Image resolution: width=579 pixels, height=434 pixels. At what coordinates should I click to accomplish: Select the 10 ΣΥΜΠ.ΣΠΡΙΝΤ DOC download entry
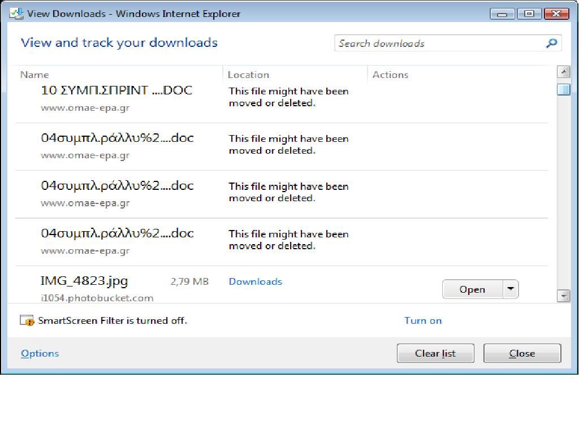click(x=116, y=90)
